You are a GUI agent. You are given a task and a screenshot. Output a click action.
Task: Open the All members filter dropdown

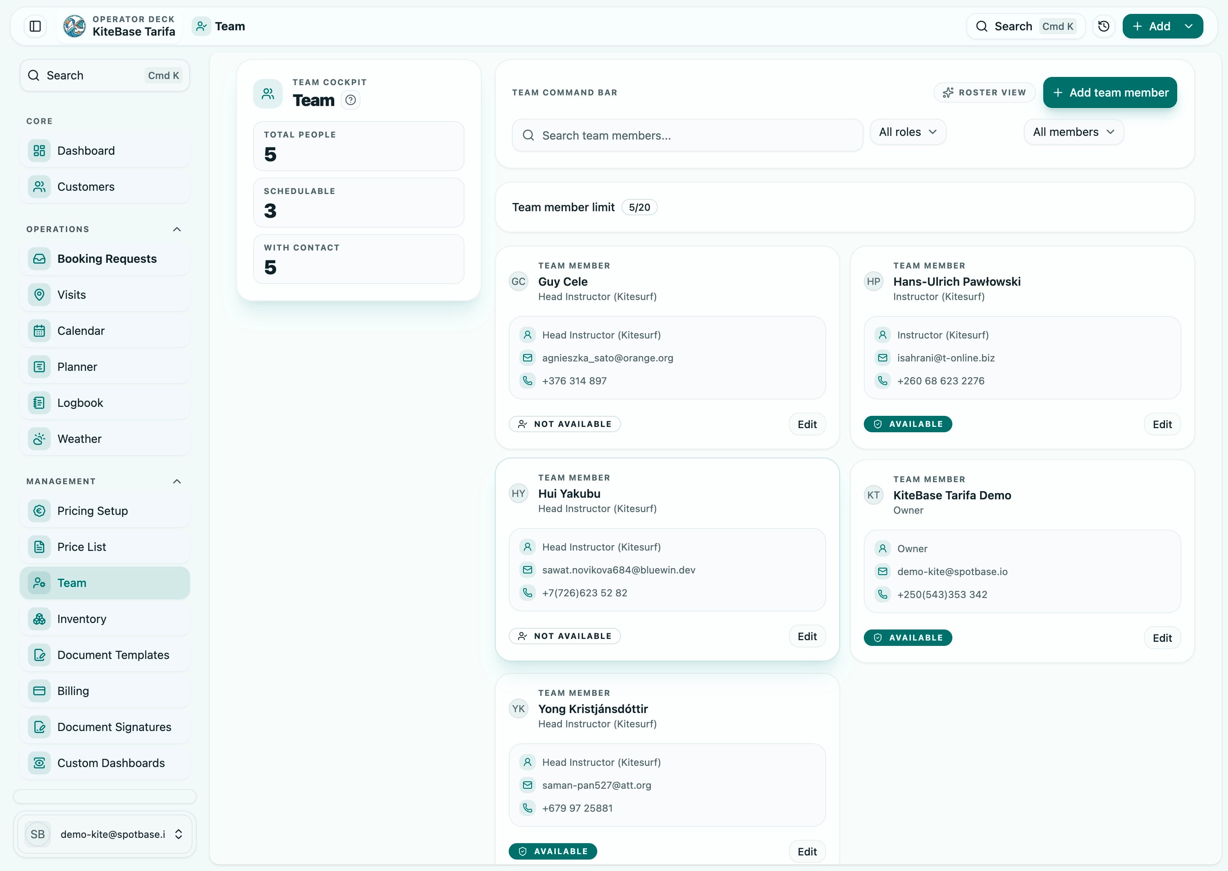1074,131
